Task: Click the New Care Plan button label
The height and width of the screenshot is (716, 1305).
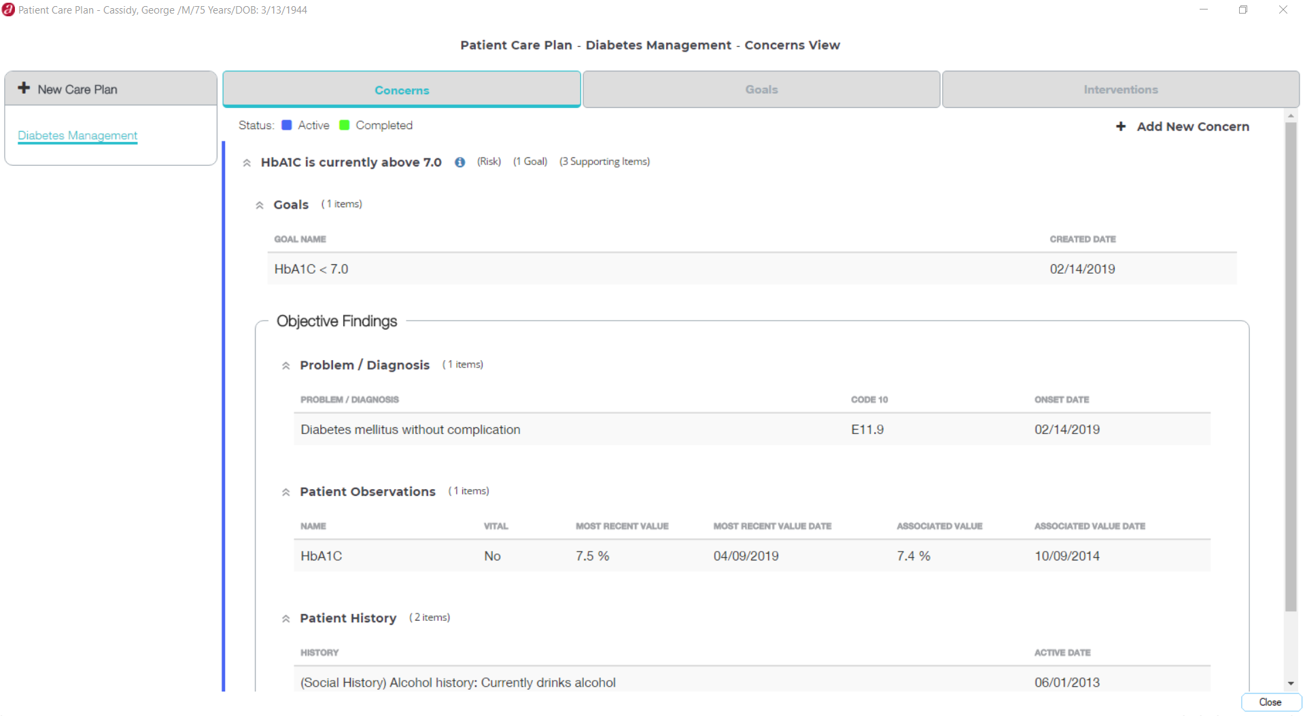Action: pyautogui.click(x=77, y=90)
